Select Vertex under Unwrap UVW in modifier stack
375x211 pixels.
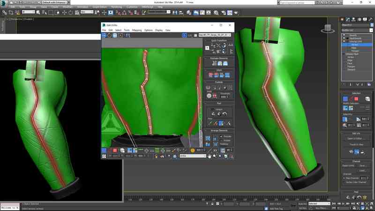click(x=355, y=45)
